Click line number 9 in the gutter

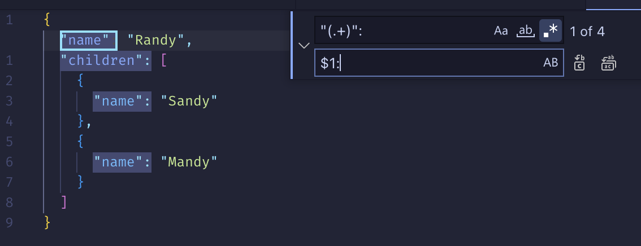(x=9, y=223)
